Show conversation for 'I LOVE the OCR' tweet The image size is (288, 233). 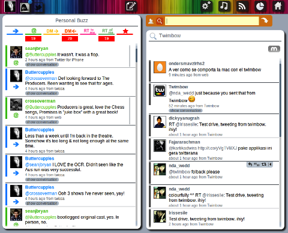point(42,180)
